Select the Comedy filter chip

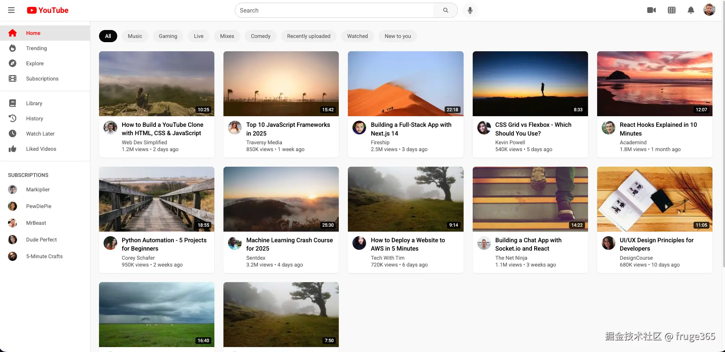pyautogui.click(x=261, y=36)
